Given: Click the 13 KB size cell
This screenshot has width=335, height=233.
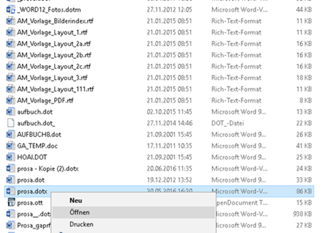Looking at the screenshot, I should (x=304, y=111).
